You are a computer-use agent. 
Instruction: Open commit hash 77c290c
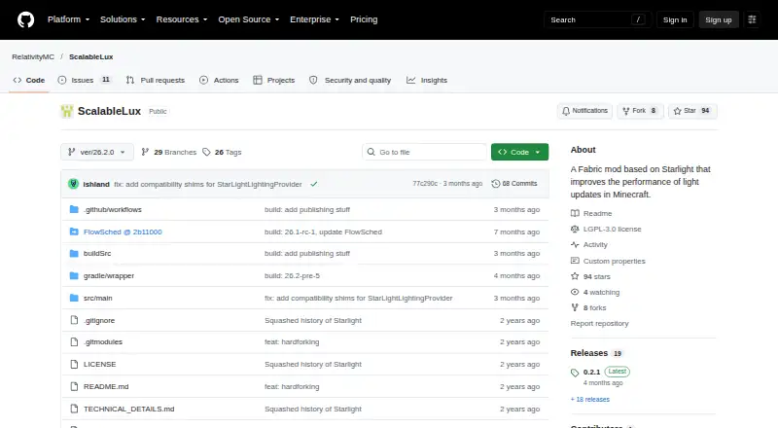(x=425, y=184)
